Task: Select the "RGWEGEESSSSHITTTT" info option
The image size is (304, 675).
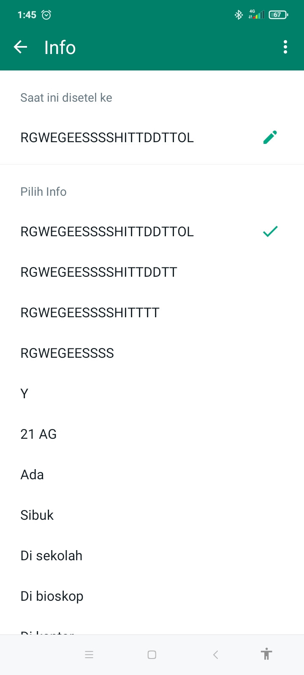Action: pyautogui.click(x=90, y=313)
